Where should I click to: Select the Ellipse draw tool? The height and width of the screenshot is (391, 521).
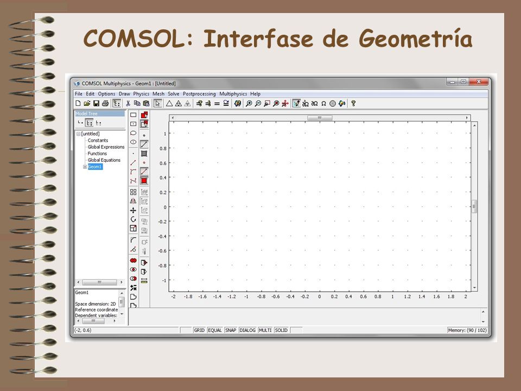tap(134, 133)
